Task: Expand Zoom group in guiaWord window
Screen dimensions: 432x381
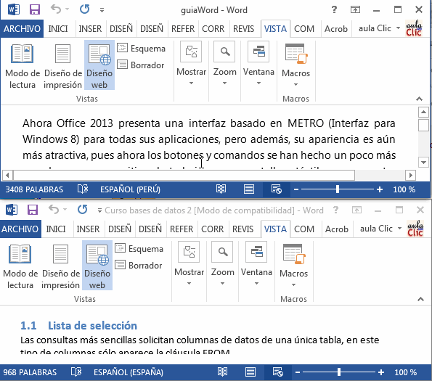Action: point(224,65)
